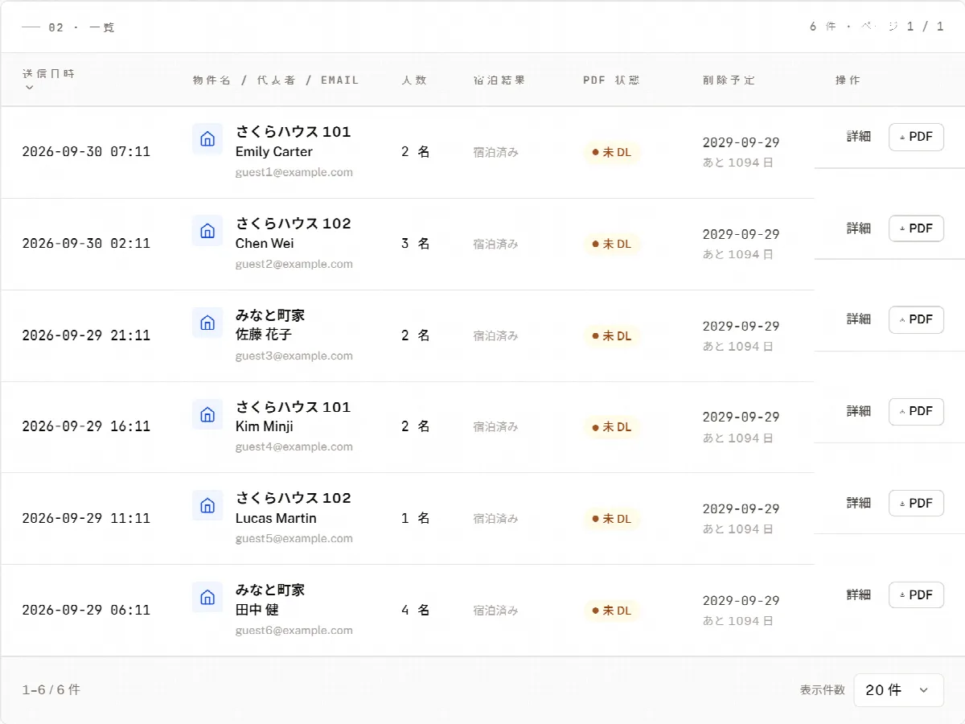
Task: Click the 1-6 / 6 件 footer count
Action: [x=51, y=689]
